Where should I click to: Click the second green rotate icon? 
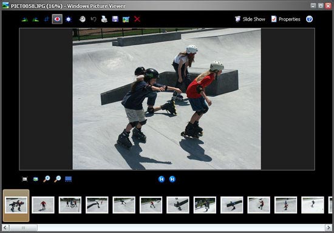[36, 19]
